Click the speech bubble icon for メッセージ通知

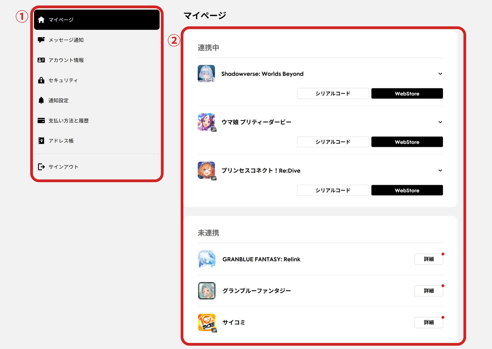pyautogui.click(x=41, y=40)
